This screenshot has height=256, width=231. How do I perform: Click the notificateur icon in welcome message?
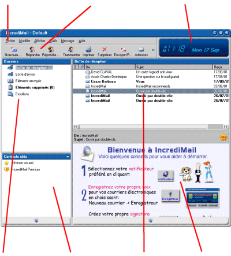(166, 176)
